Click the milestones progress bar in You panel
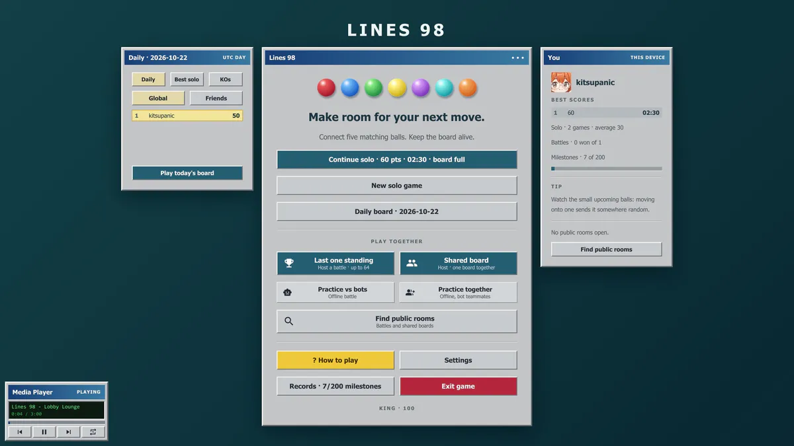Image resolution: width=794 pixels, height=446 pixels. click(x=607, y=168)
